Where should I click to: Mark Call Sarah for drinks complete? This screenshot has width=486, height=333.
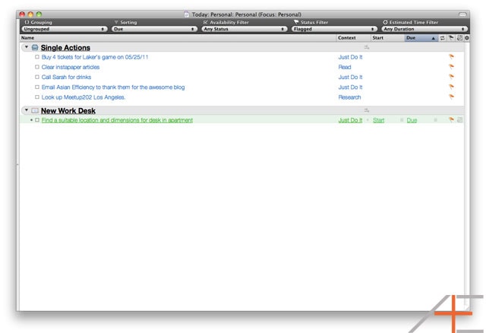(37, 77)
